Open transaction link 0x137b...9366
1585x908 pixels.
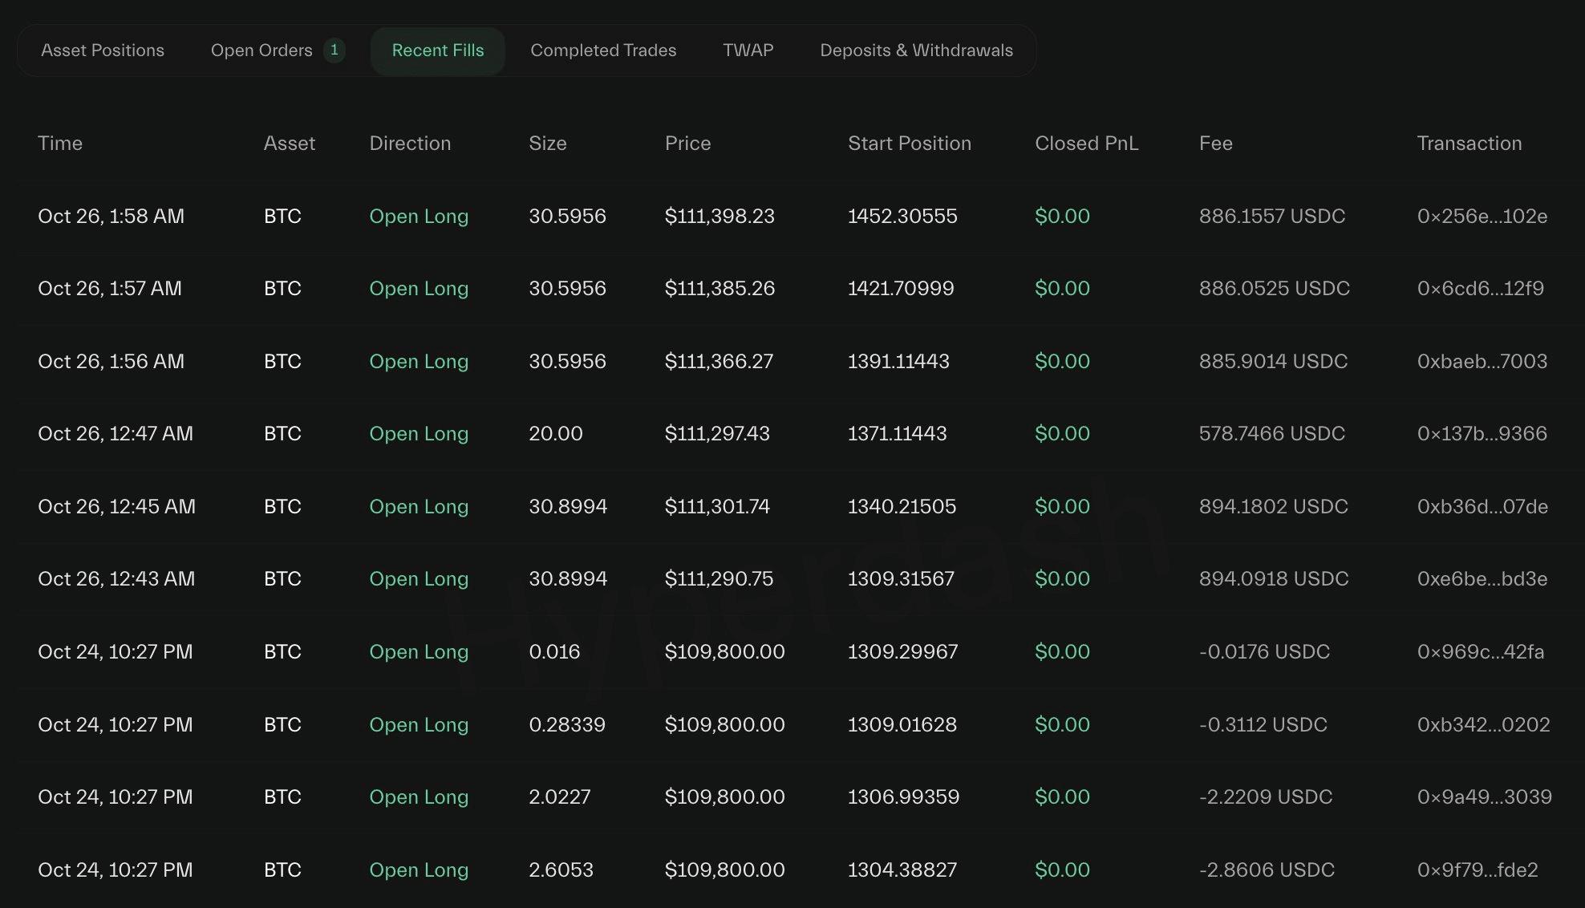pos(1482,434)
